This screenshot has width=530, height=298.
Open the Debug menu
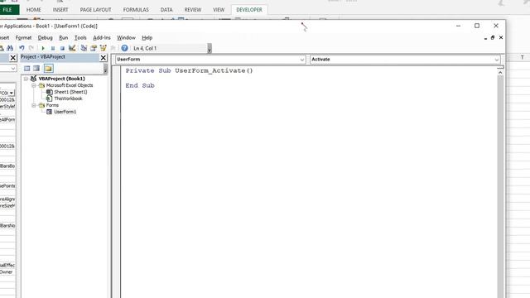coord(45,38)
